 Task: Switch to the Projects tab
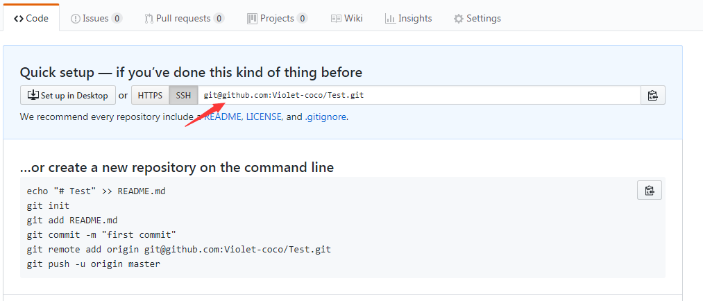277,18
